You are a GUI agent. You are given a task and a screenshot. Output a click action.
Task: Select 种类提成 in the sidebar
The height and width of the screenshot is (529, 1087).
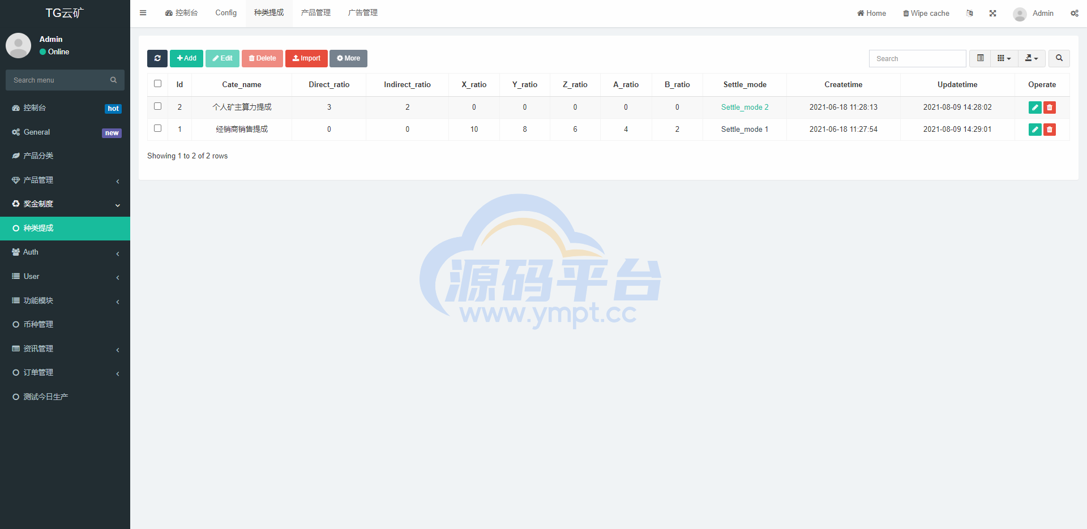65,228
